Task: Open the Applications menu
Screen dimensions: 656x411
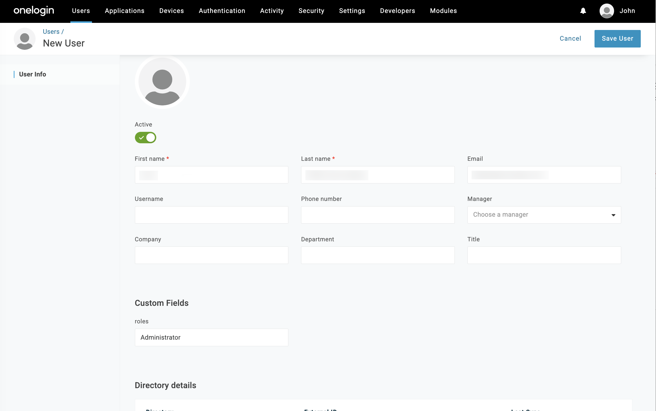Action: click(x=124, y=11)
